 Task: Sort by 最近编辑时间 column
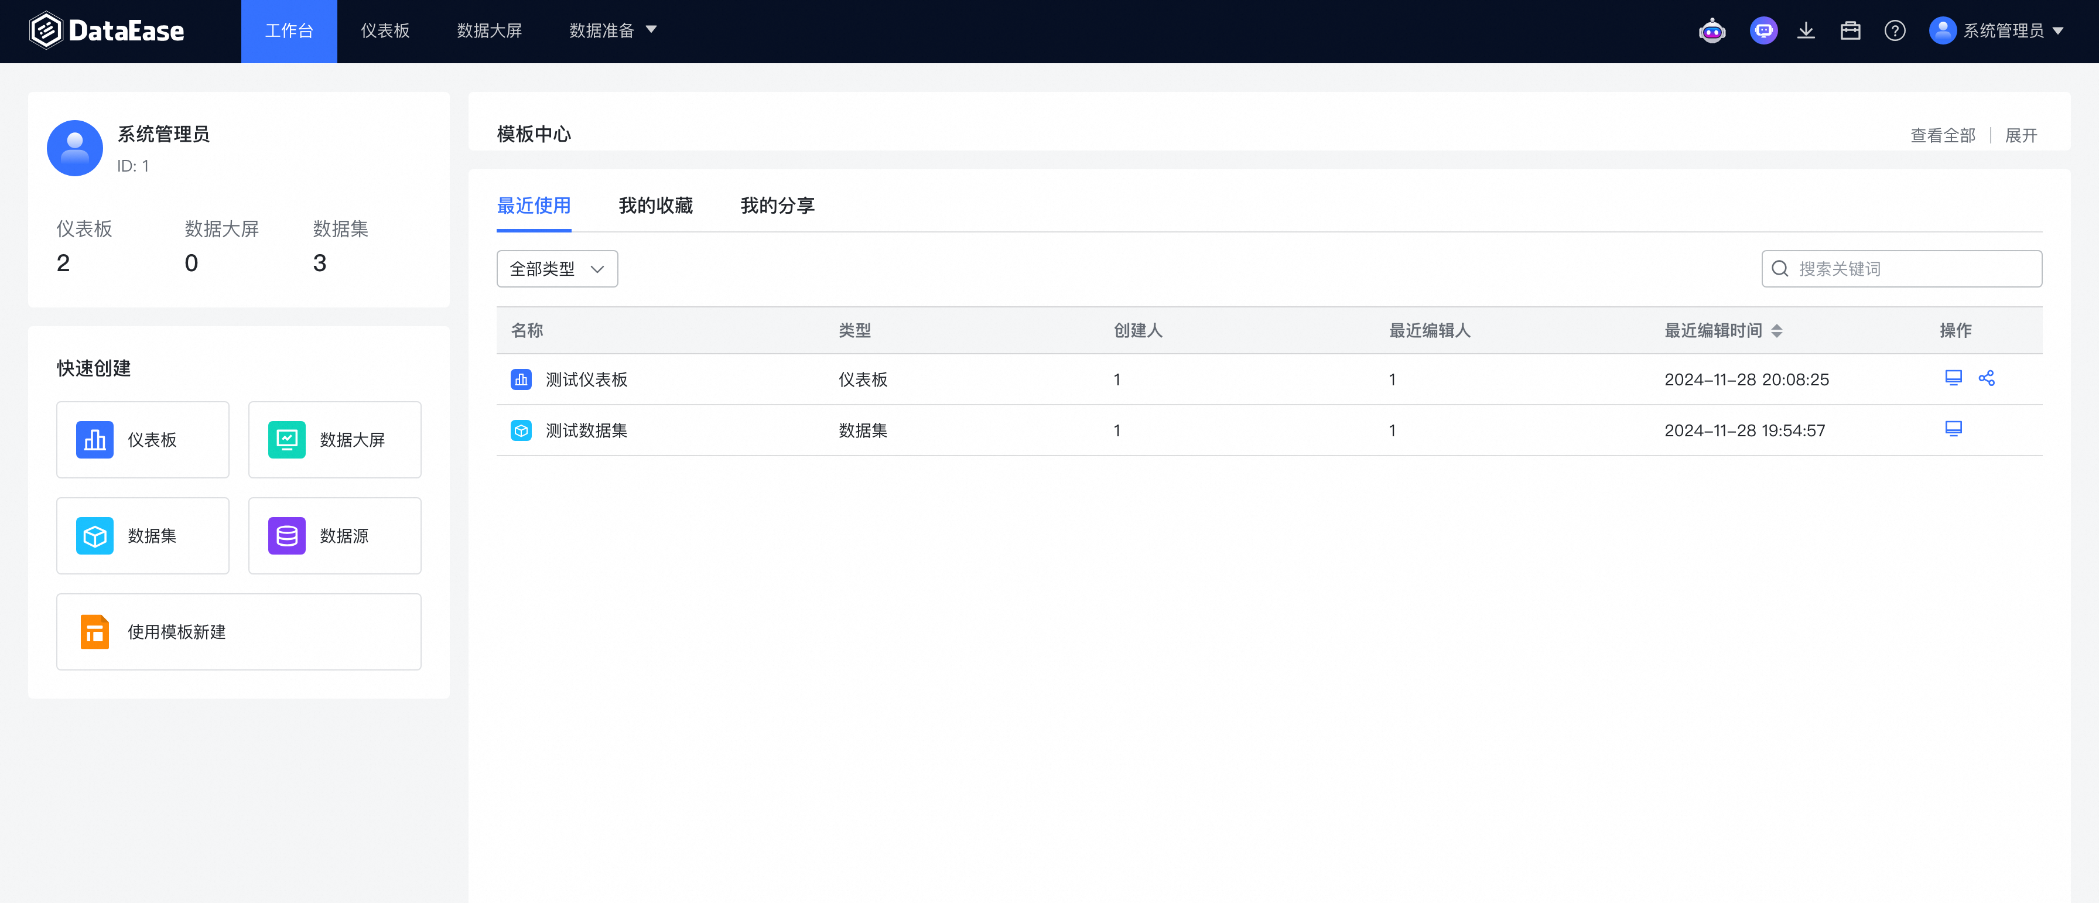(1776, 331)
